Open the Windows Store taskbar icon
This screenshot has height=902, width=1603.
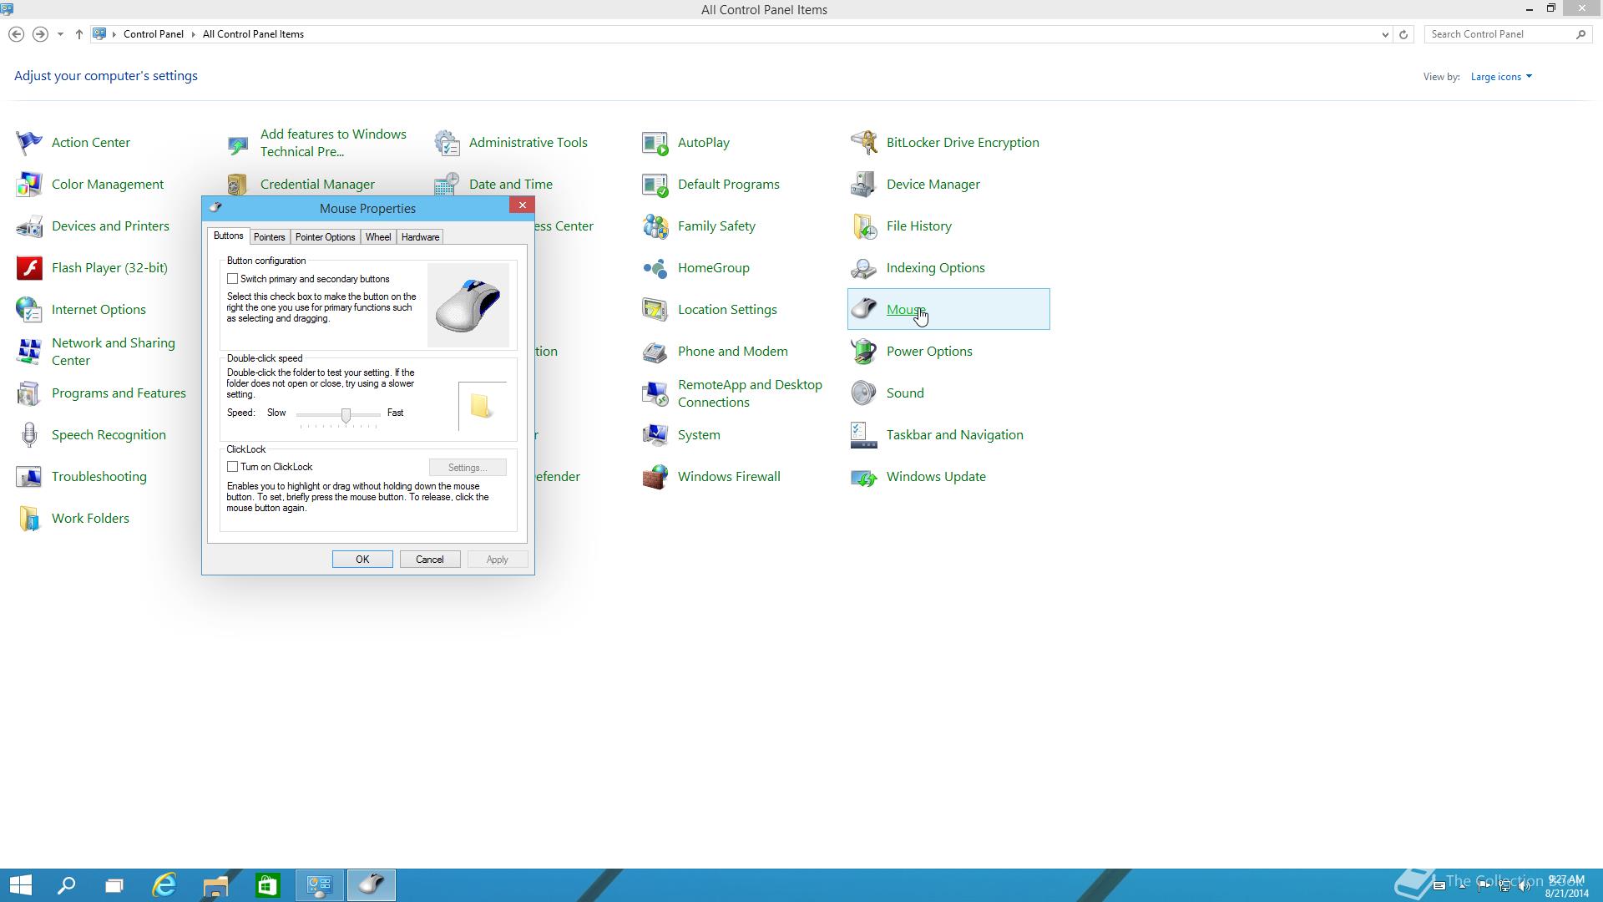coord(267,885)
